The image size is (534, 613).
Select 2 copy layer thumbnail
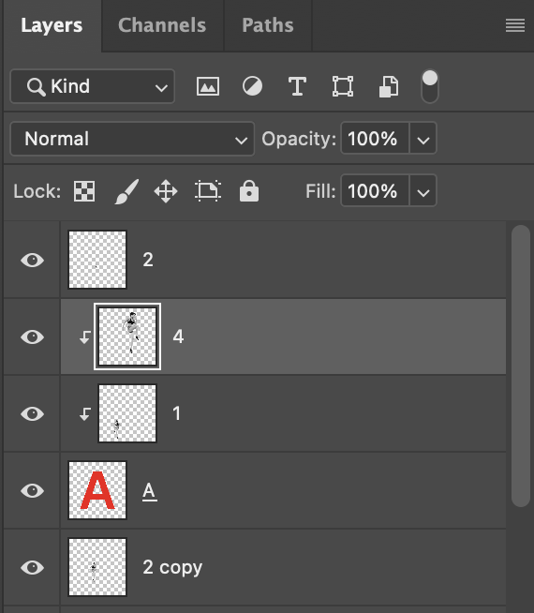click(x=97, y=567)
